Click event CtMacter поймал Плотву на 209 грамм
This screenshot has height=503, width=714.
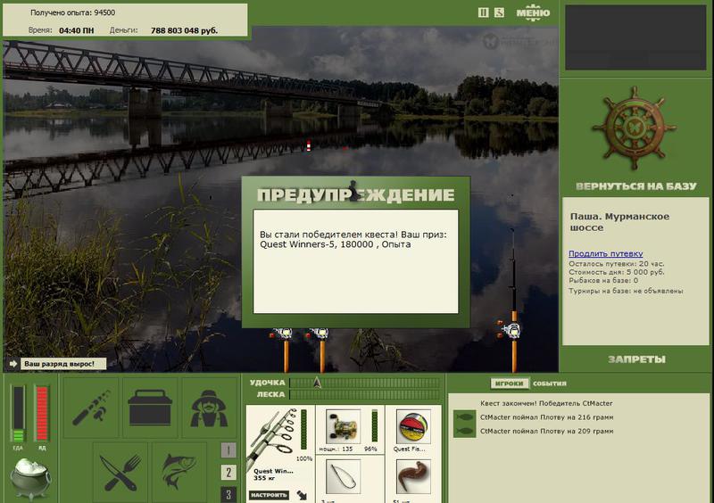(x=546, y=431)
